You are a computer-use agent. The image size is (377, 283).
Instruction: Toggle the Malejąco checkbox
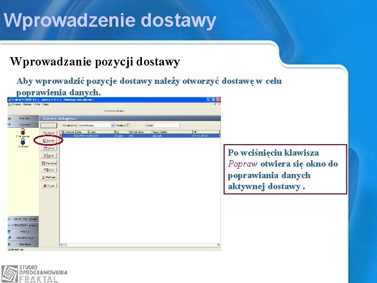(x=128, y=125)
